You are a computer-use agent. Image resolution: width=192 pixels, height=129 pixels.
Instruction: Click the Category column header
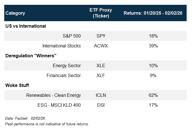coord(15,13)
